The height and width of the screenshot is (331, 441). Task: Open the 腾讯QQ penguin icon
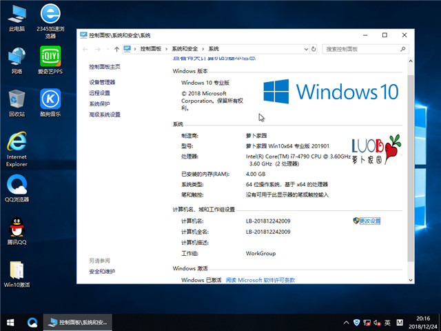point(17,231)
